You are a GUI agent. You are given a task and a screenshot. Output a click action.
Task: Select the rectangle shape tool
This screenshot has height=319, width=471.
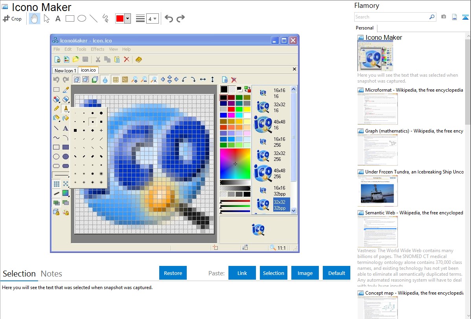[70, 18]
